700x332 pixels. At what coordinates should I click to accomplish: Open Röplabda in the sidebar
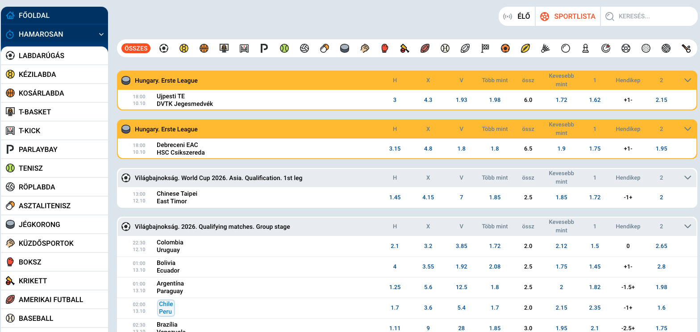(54, 187)
